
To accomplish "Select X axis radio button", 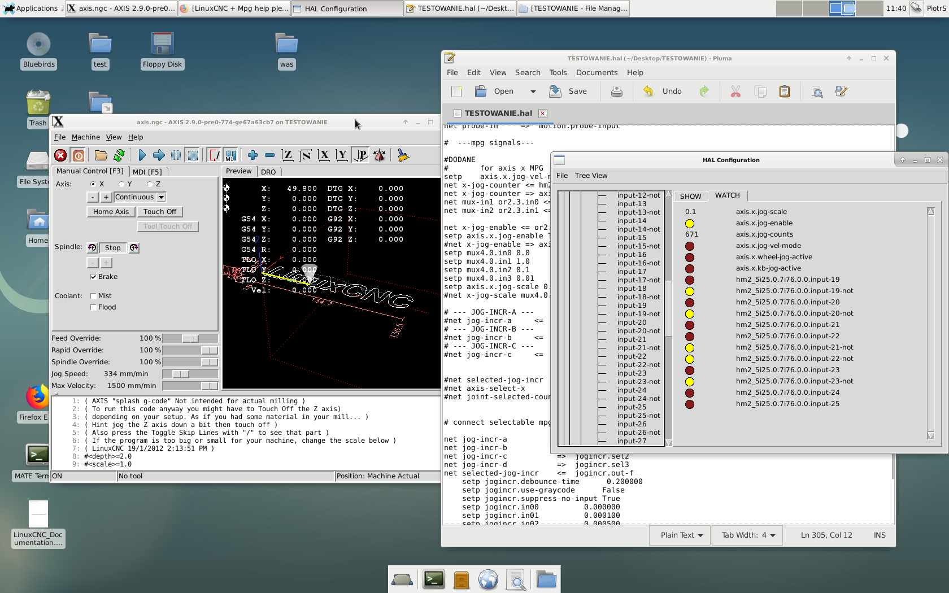I will (93, 184).
